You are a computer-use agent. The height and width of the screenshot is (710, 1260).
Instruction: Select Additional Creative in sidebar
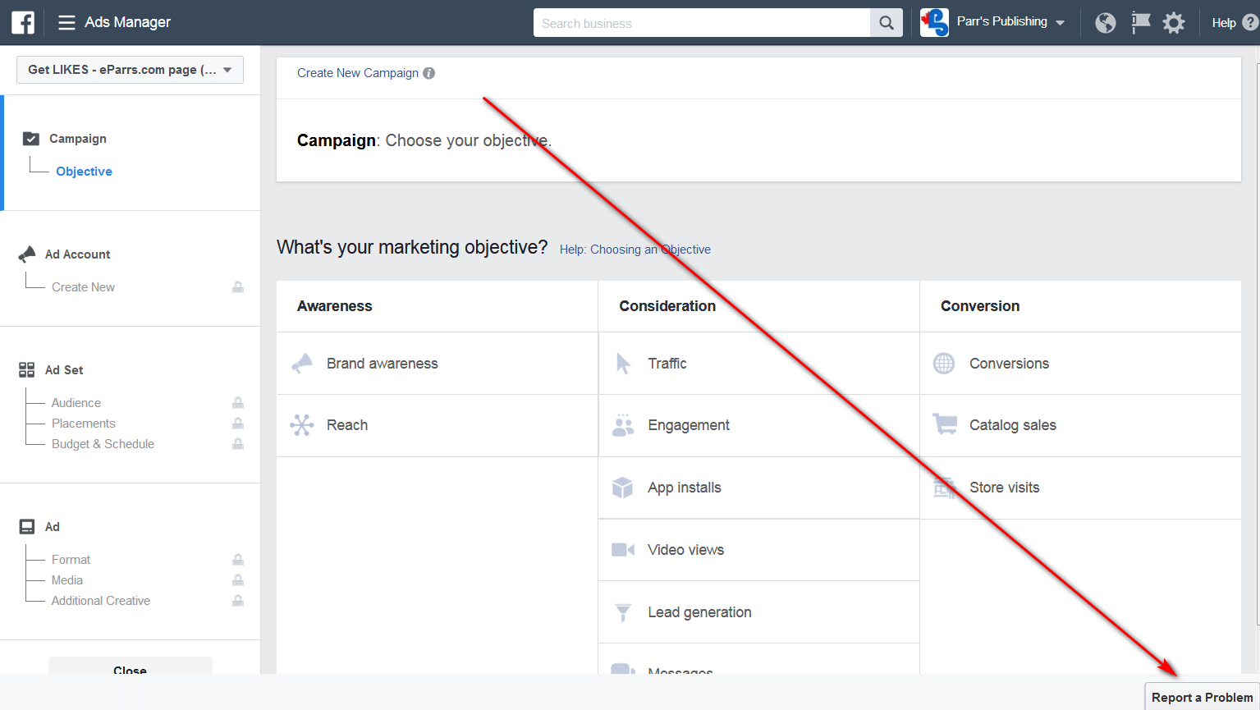tap(101, 601)
